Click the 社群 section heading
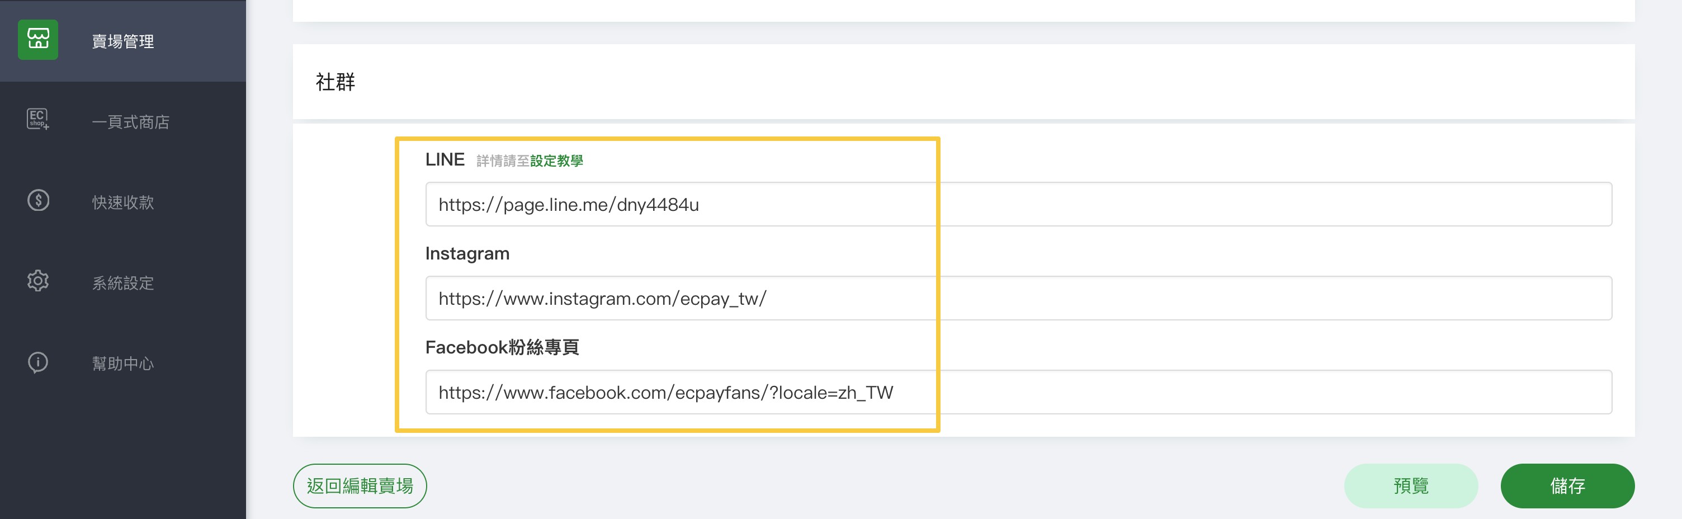This screenshot has width=1682, height=519. coord(335,82)
